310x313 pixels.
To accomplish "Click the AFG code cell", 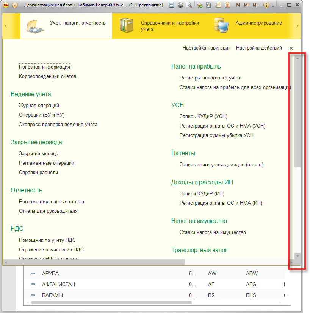I will 251,284.
